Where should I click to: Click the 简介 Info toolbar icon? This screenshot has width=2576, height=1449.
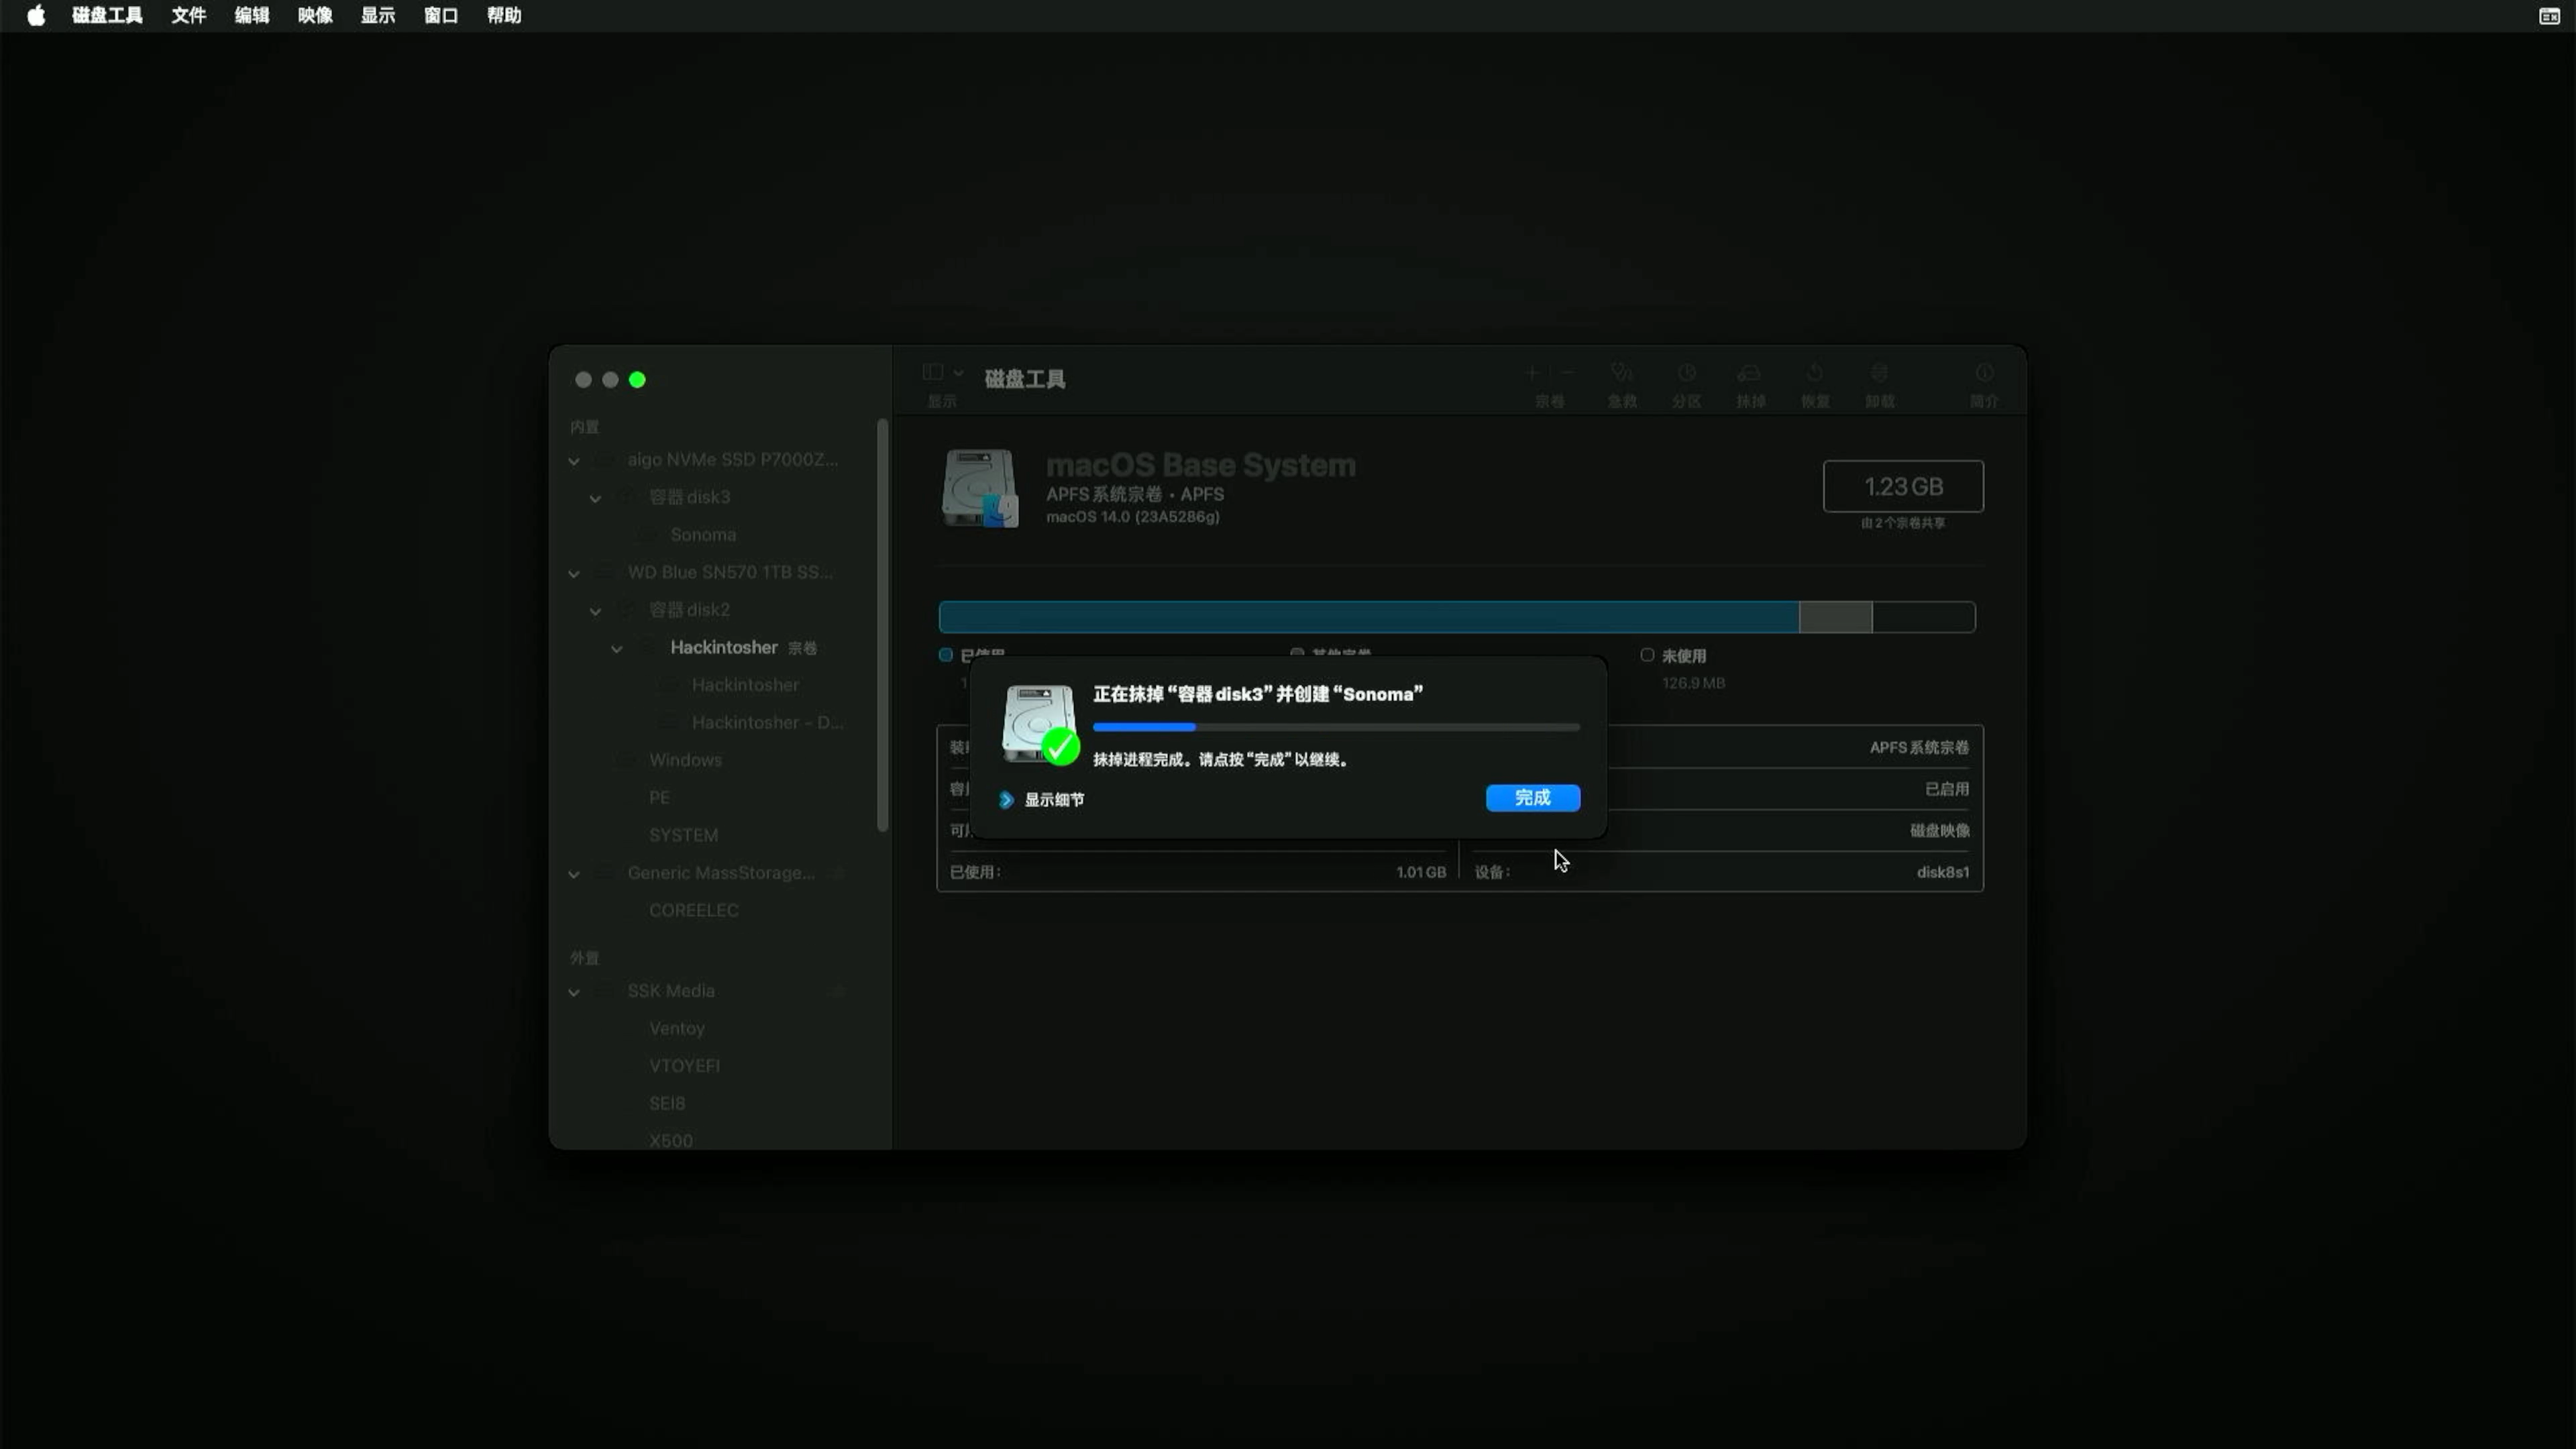coord(1984,373)
